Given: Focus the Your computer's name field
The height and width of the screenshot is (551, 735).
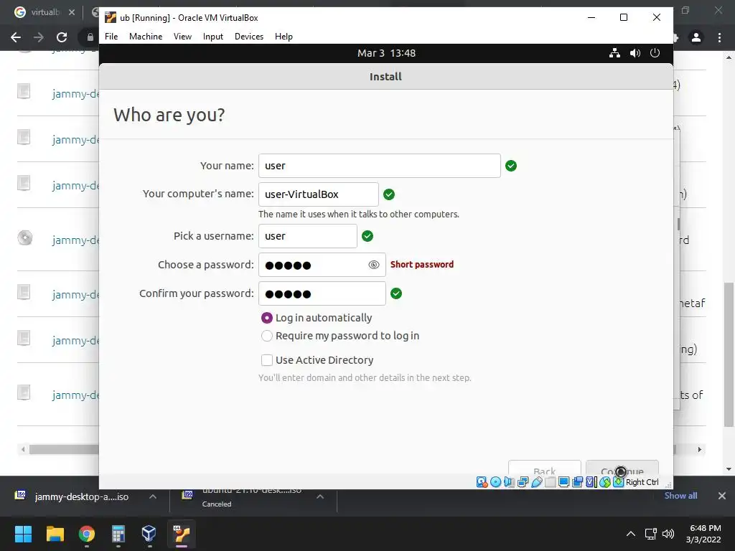Looking at the screenshot, I should point(318,194).
